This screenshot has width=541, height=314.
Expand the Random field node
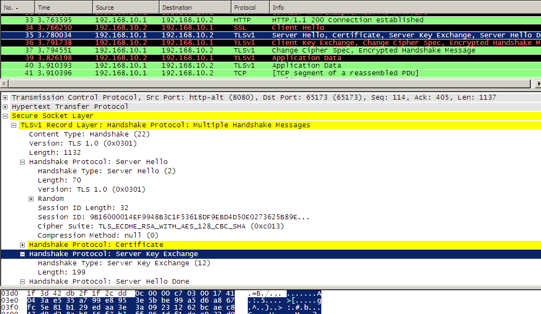pos(31,199)
